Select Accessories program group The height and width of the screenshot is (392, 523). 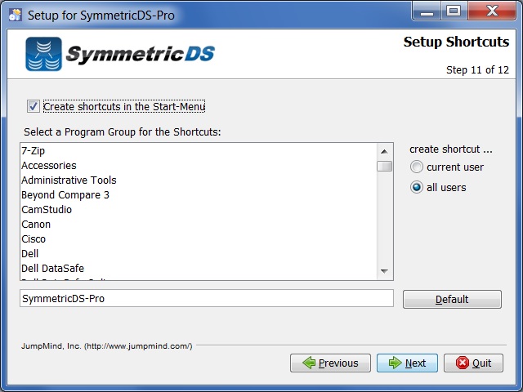[199, 165]
